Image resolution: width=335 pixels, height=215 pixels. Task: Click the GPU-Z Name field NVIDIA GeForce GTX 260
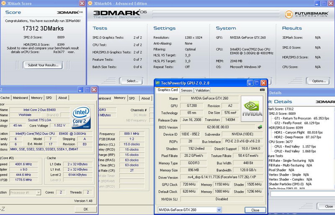209,98
